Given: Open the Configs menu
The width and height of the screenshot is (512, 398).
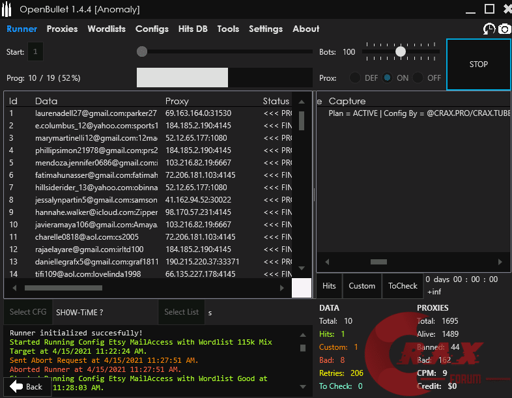Looking at the screenshot, I should click(x=152, y=29).
